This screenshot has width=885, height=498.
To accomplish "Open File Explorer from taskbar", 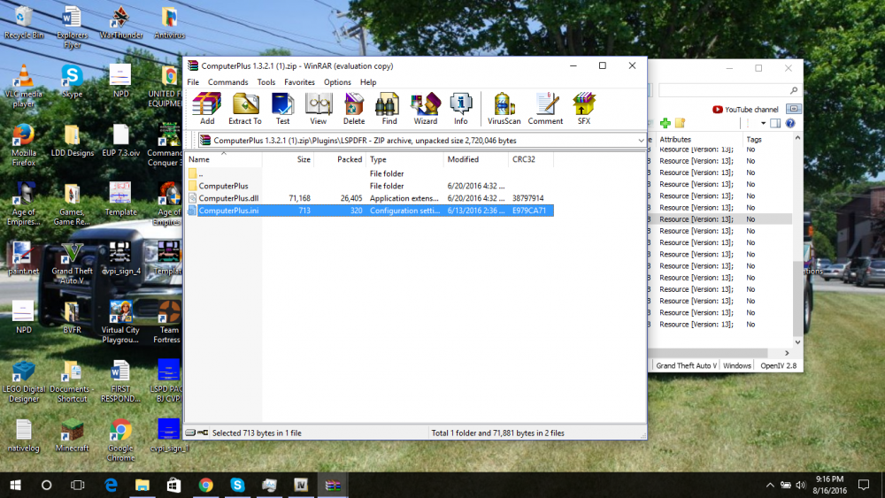I will point(142,485).
